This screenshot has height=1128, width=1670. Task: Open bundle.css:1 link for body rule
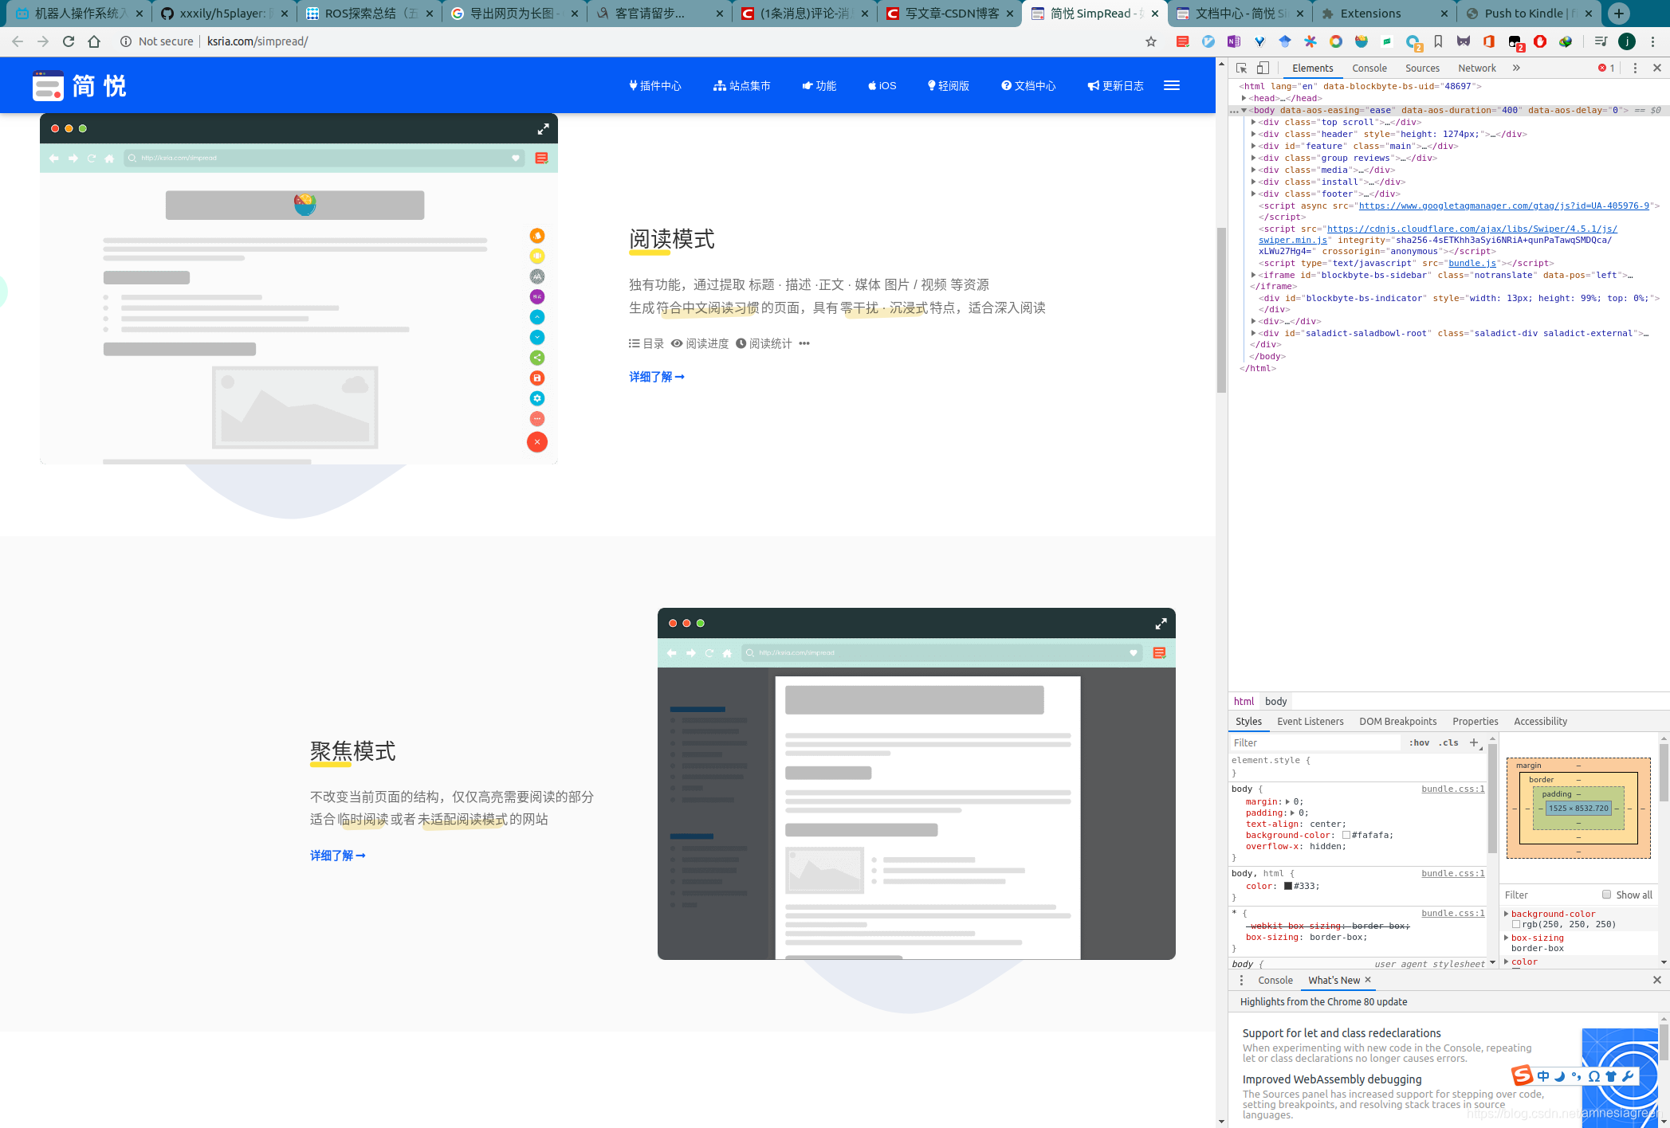(1452, 789)
